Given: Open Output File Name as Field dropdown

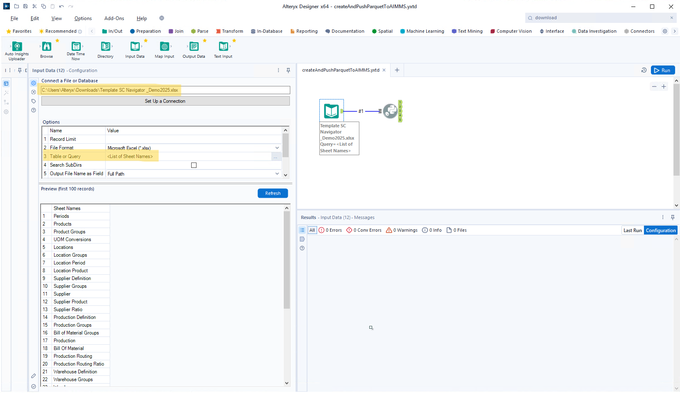Looking at the screenshot, I should [277, 174].
